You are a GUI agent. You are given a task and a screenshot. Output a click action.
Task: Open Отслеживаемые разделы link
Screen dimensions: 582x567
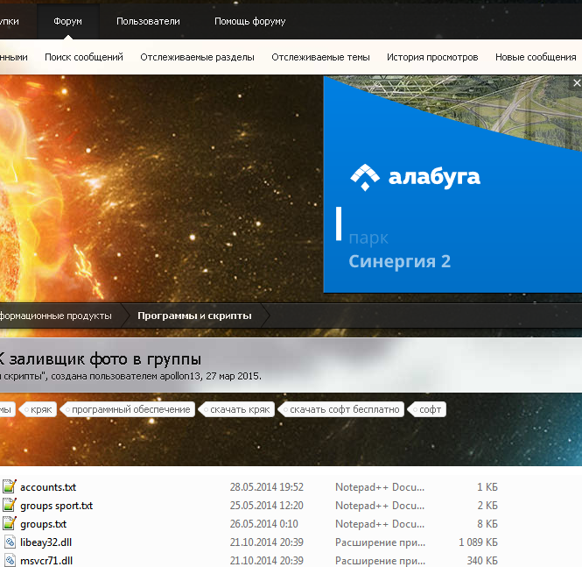click(x=197, y=57)
